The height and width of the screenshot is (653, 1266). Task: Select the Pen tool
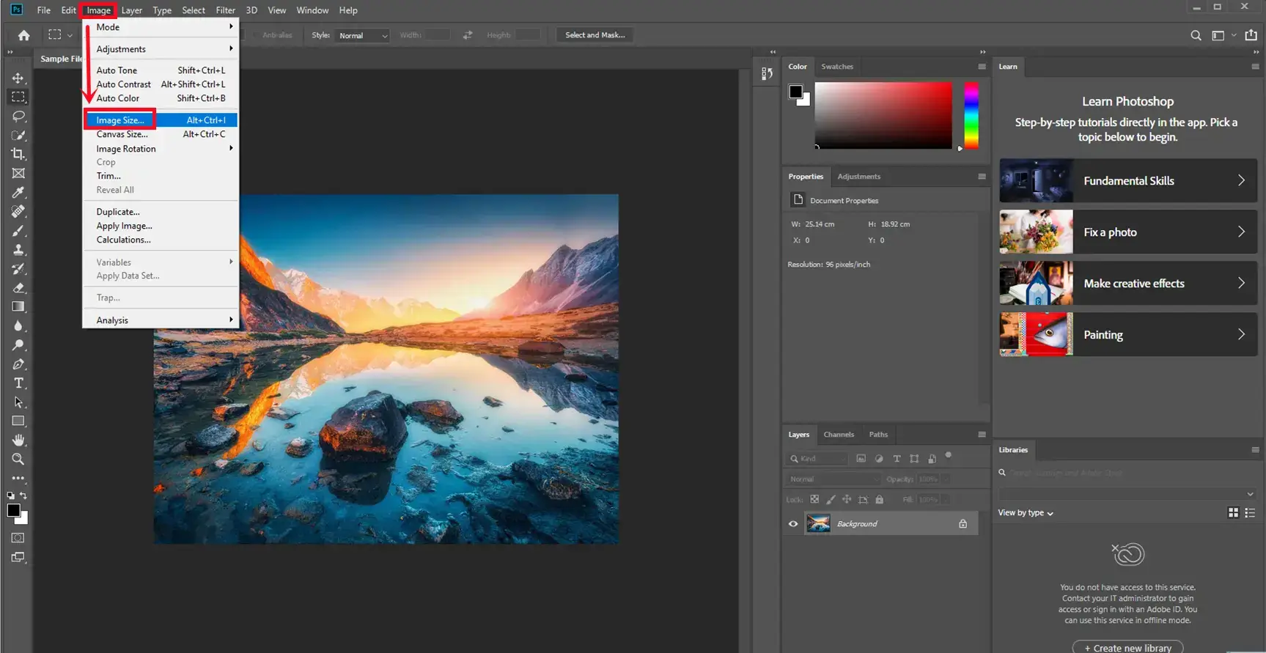click(18, 364)
